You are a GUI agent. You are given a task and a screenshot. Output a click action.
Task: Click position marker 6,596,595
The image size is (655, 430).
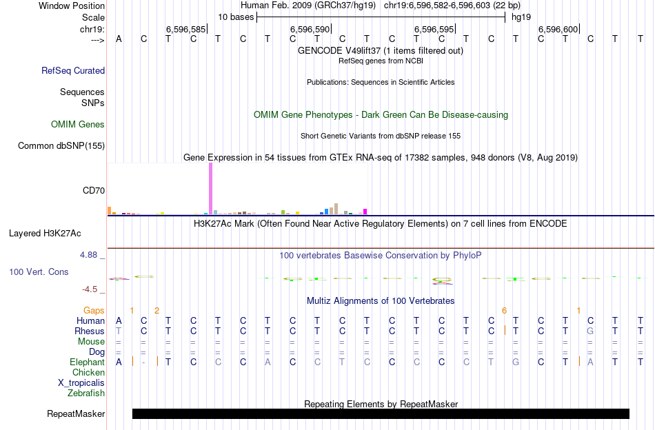(x=434, y=29)
